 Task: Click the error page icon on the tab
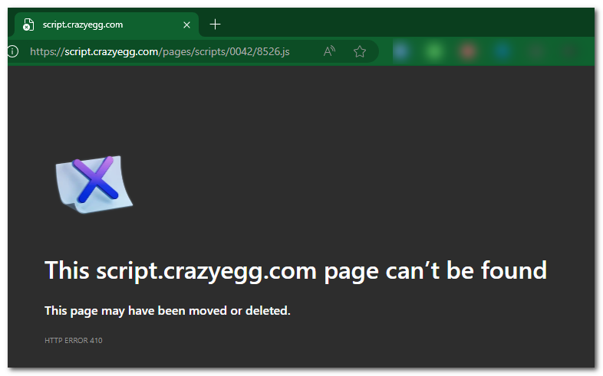pyautogui.click(x=28, y=25)
